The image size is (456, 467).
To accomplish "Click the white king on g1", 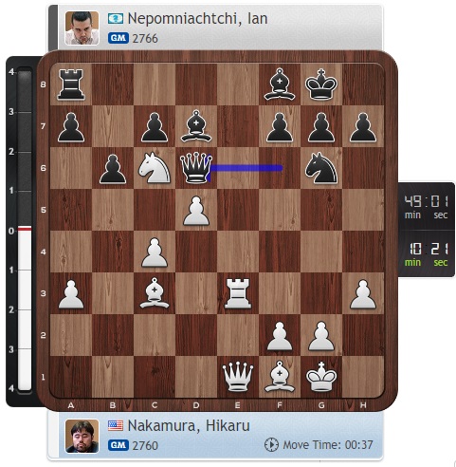I will click(321, 377).
